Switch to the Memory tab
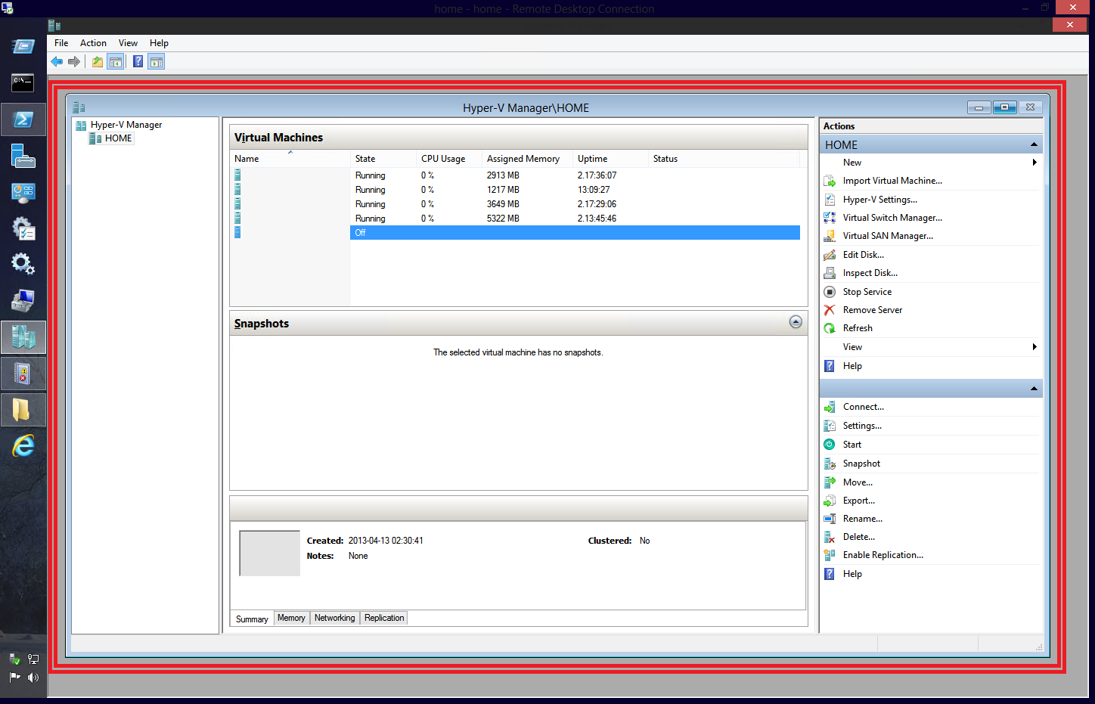The width and height of the screenshot is (1095, 704). click(291, 618)
